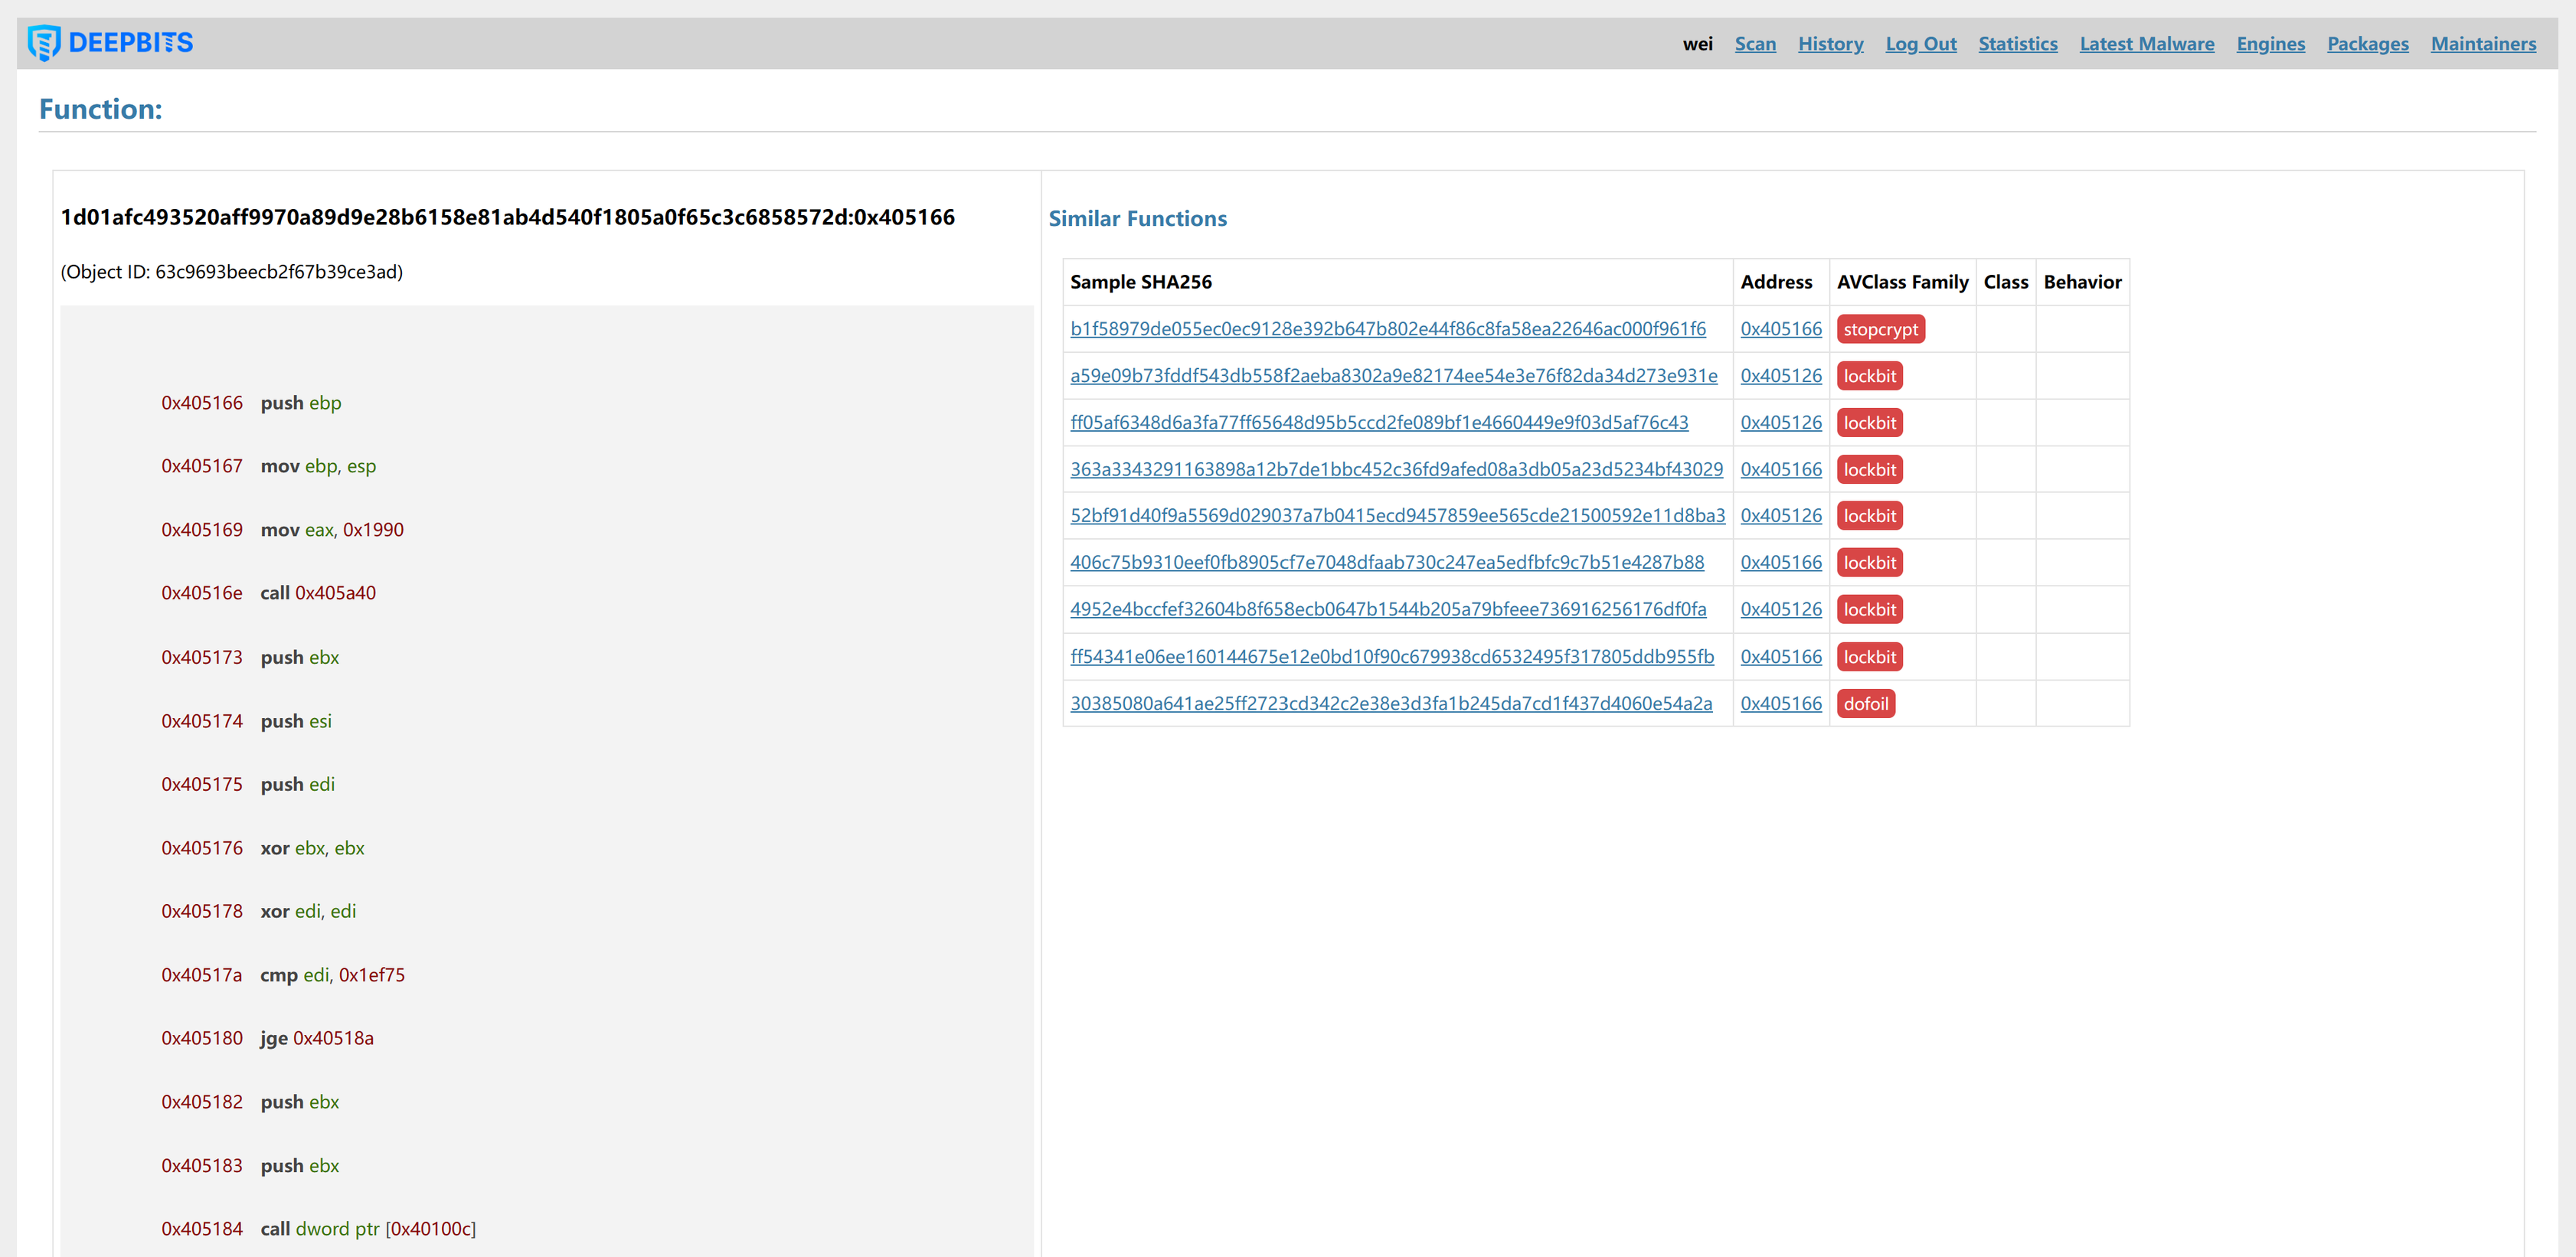2576x1257 pixels.
Task: Click lockbit badge in 52bf91d4 row
Action: click(x=1869, y=516)
